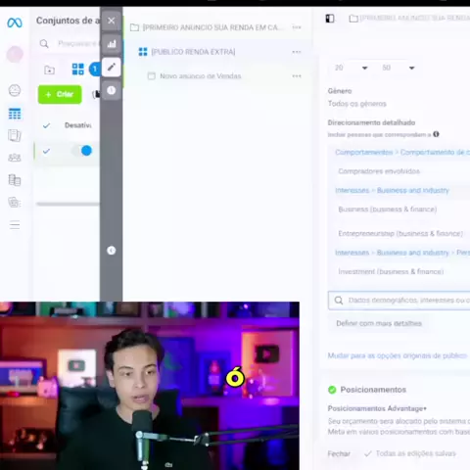Select the pencil edit icon
The width and height of the screenshot is (470, 470).
[x=112, y=68]
